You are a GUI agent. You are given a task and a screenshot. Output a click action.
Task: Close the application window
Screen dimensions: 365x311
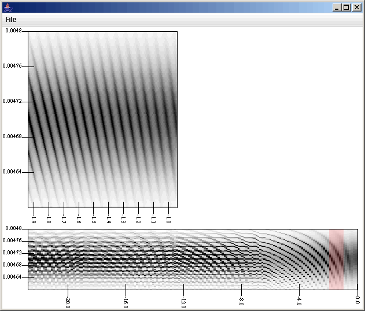[x=357, y=8]
